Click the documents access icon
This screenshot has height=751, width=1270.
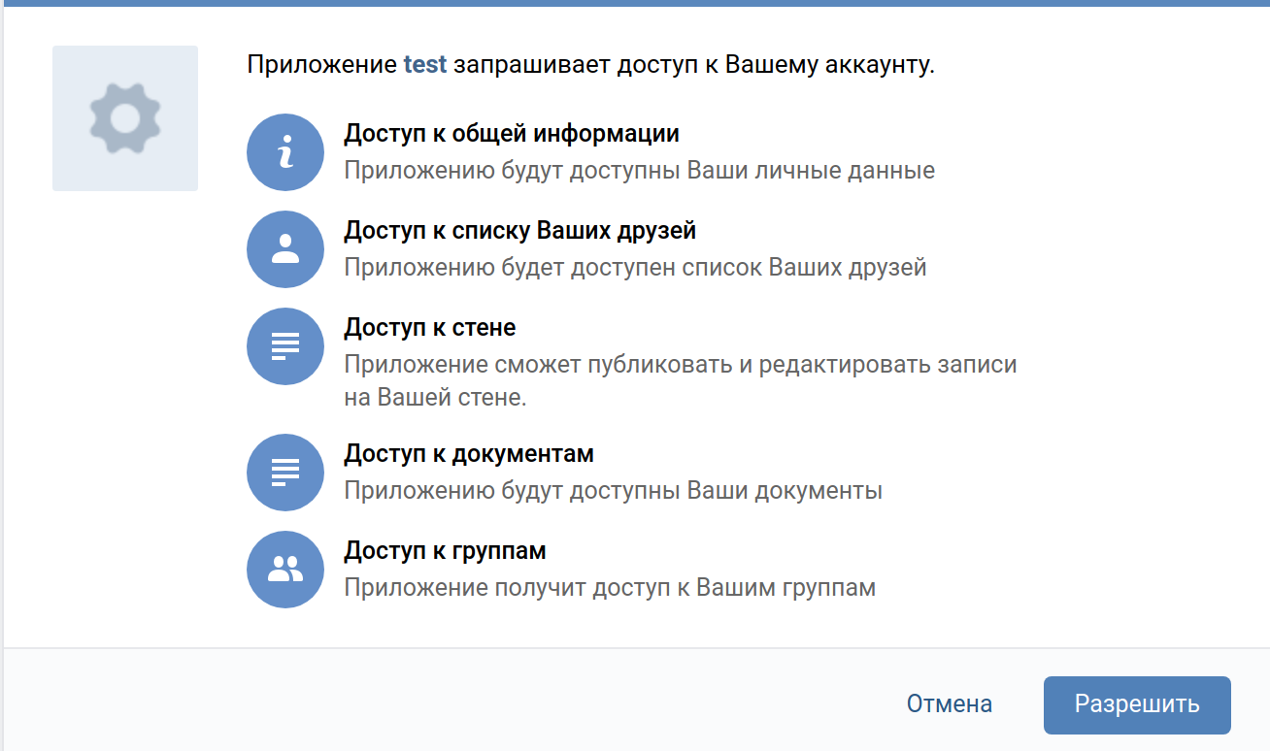[x=284, y=473]
